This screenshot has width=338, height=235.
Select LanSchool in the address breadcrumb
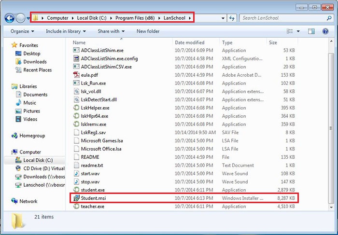(174, 18)
